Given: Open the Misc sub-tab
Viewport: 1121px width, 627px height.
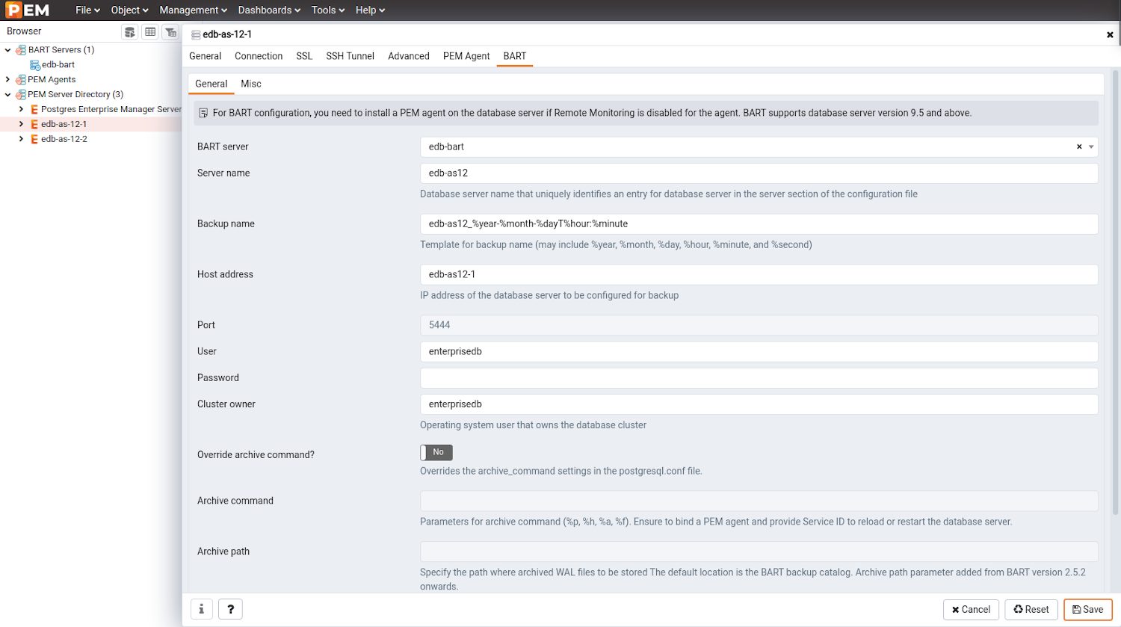Looking at the screenshot, I should pos(251,84).
